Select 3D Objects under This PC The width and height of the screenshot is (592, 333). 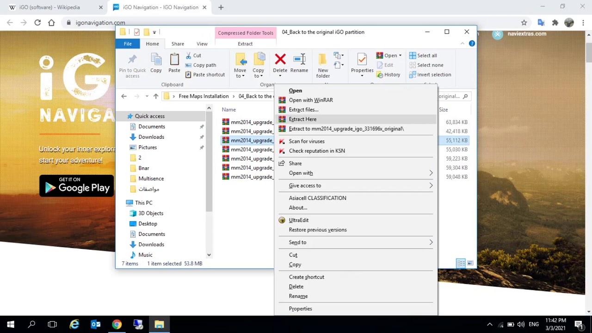[x=151, y=213]
